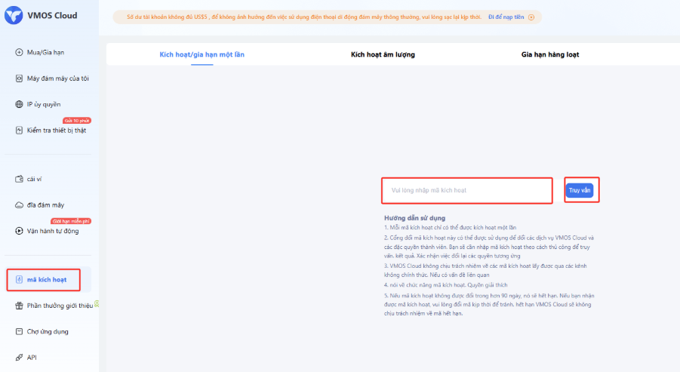This screenshot has width=680, height=372.
Task: Click the Mua/Gia hạn plus icon
Action: point(19,53)
